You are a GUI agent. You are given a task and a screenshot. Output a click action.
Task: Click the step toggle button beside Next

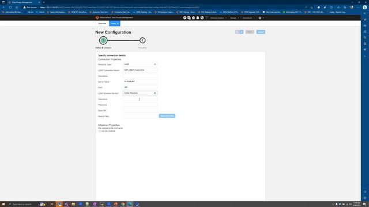pyautogui.click(x=239, y=32)
